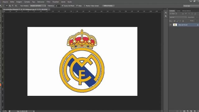Toggle the Suavização de Serrilhado checkbox
This screenshot has width=199, height=112.
[62, 6]
